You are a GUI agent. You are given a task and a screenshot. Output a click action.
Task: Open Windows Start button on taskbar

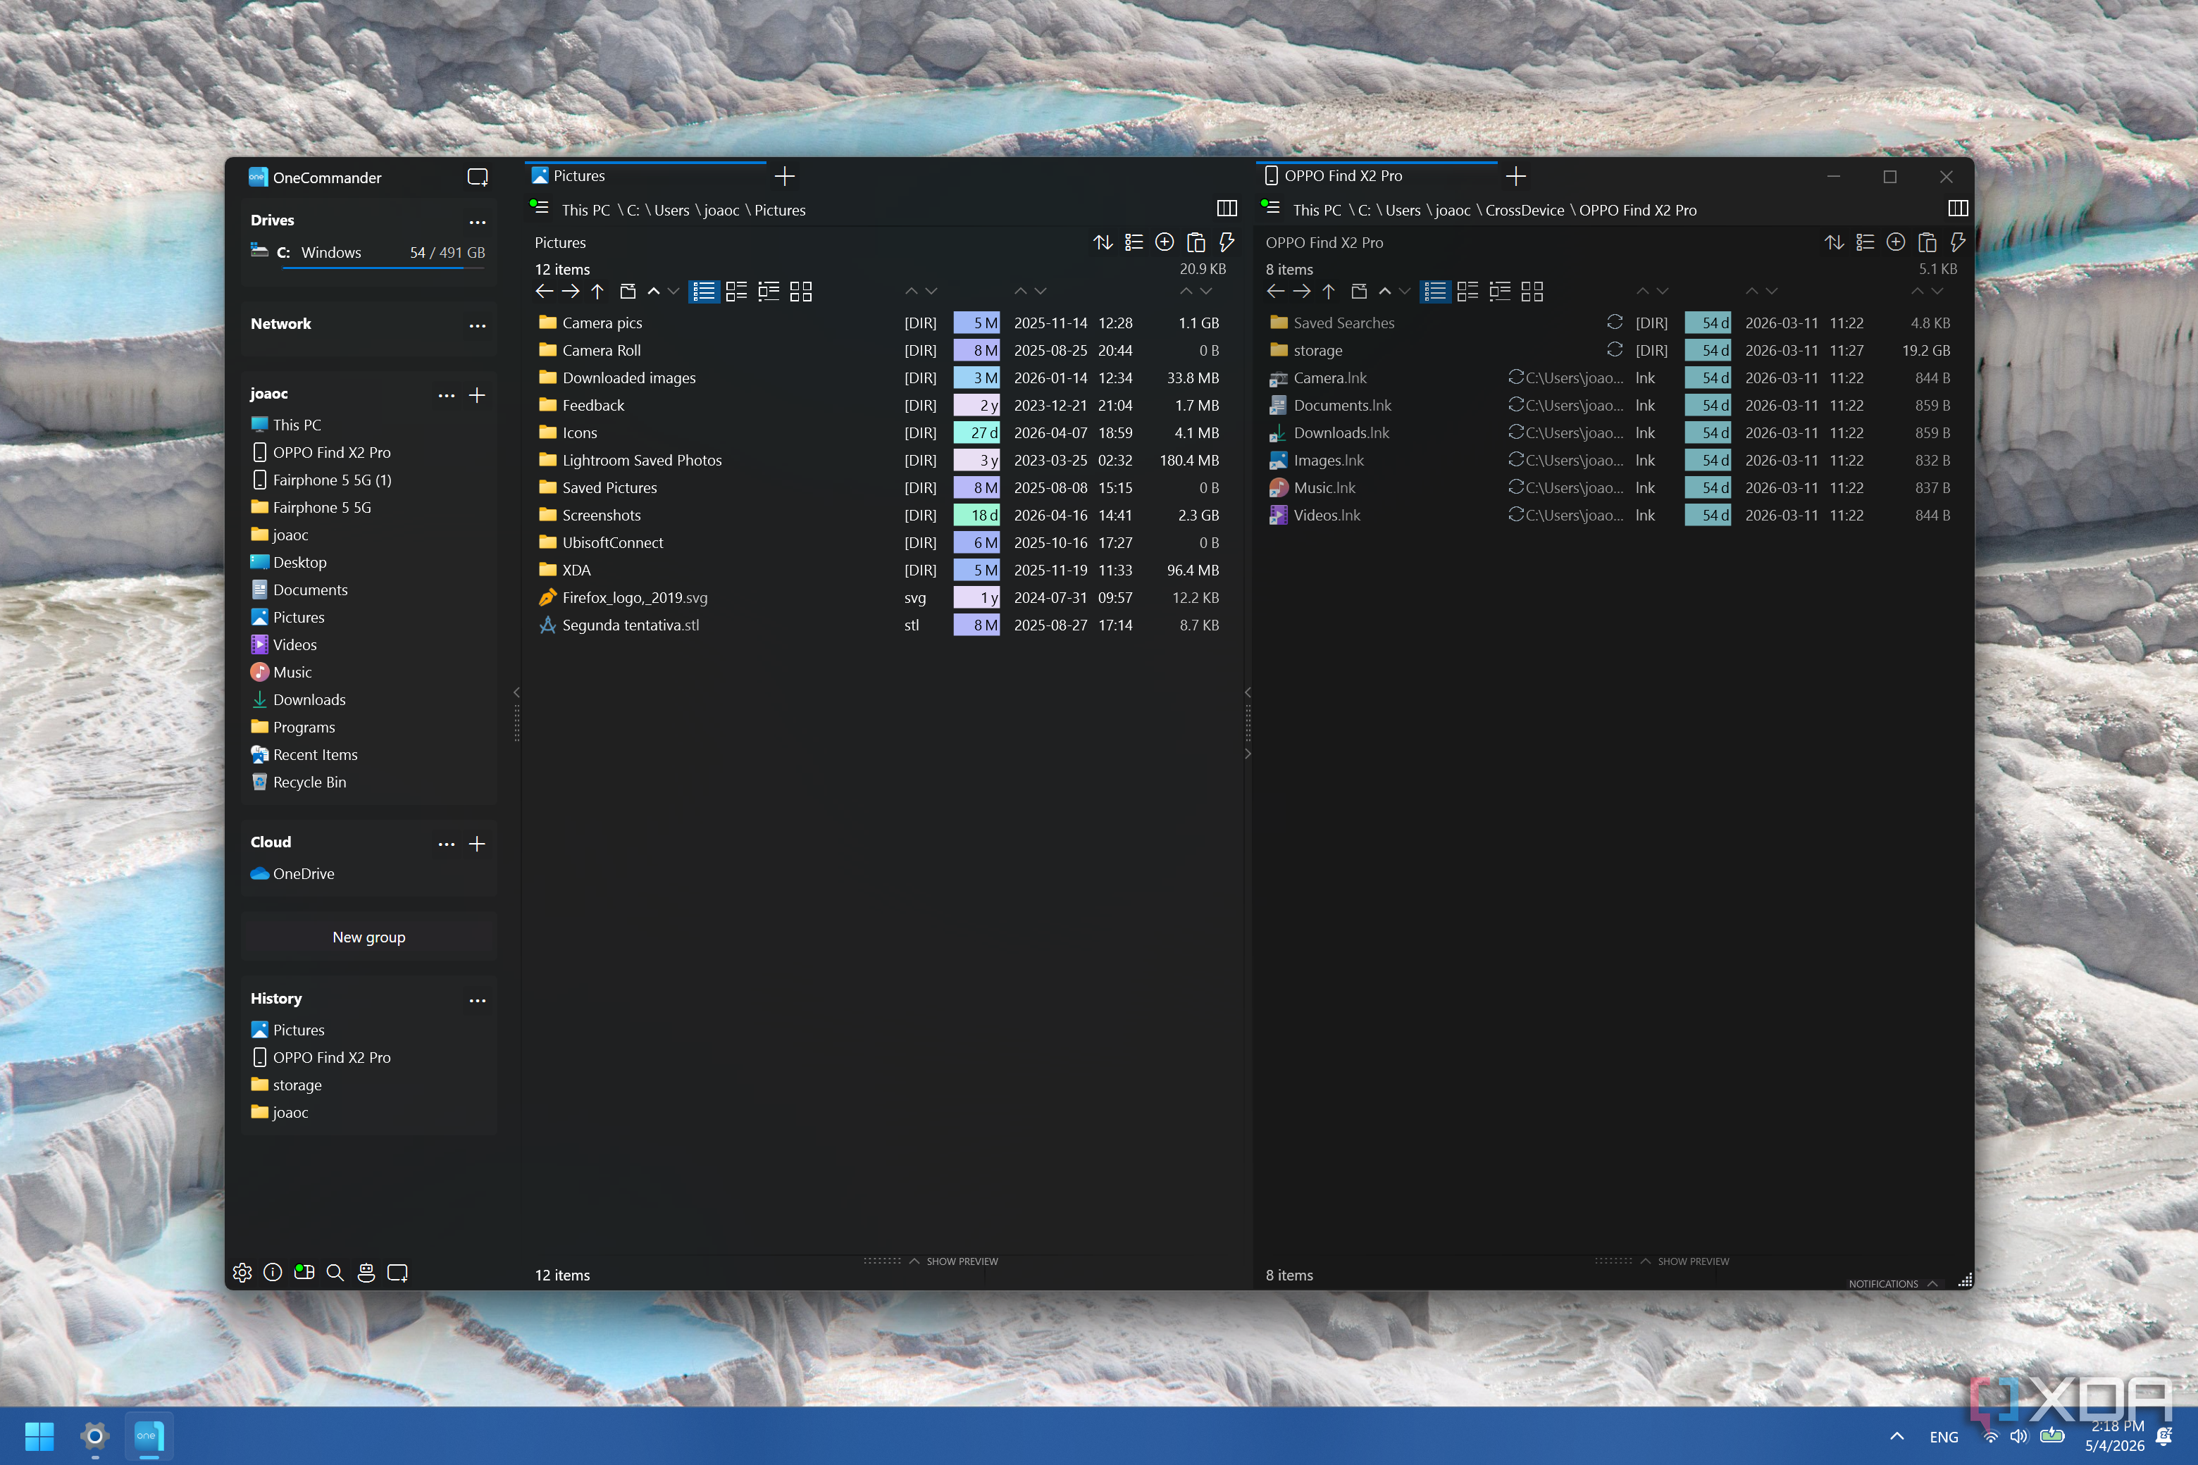click(39, 1436)
